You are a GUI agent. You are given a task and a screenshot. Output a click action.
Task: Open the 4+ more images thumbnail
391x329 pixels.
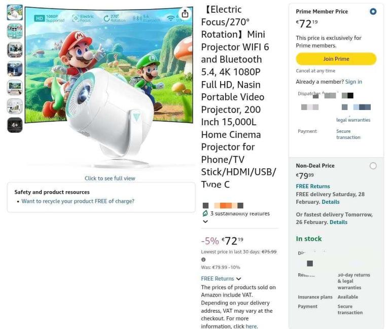coord(15,125)
